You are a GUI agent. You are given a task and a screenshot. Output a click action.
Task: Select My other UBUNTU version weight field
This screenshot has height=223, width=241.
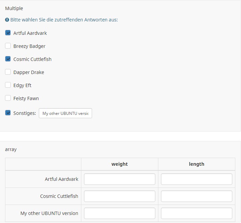(x=119, y=213)
